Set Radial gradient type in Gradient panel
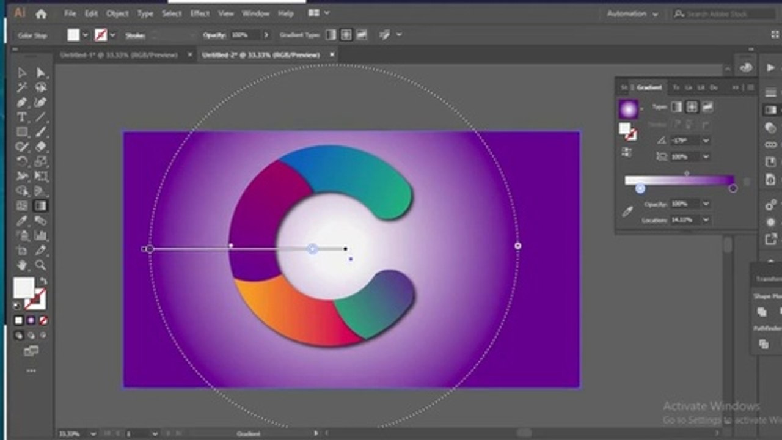The width and height of the screenshot is (782, 440). pos(692,107)
